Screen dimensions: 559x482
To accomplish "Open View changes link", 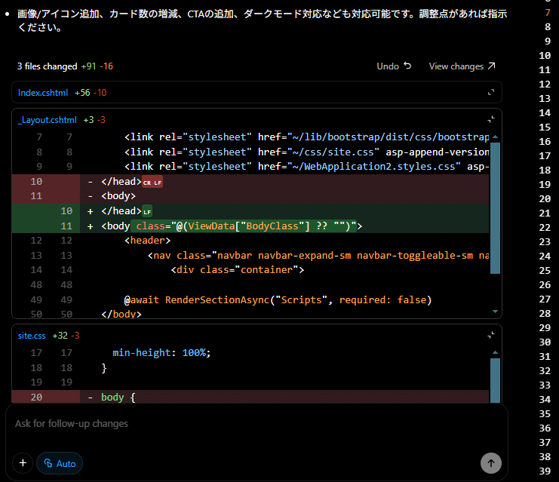I will coord(462,66).
